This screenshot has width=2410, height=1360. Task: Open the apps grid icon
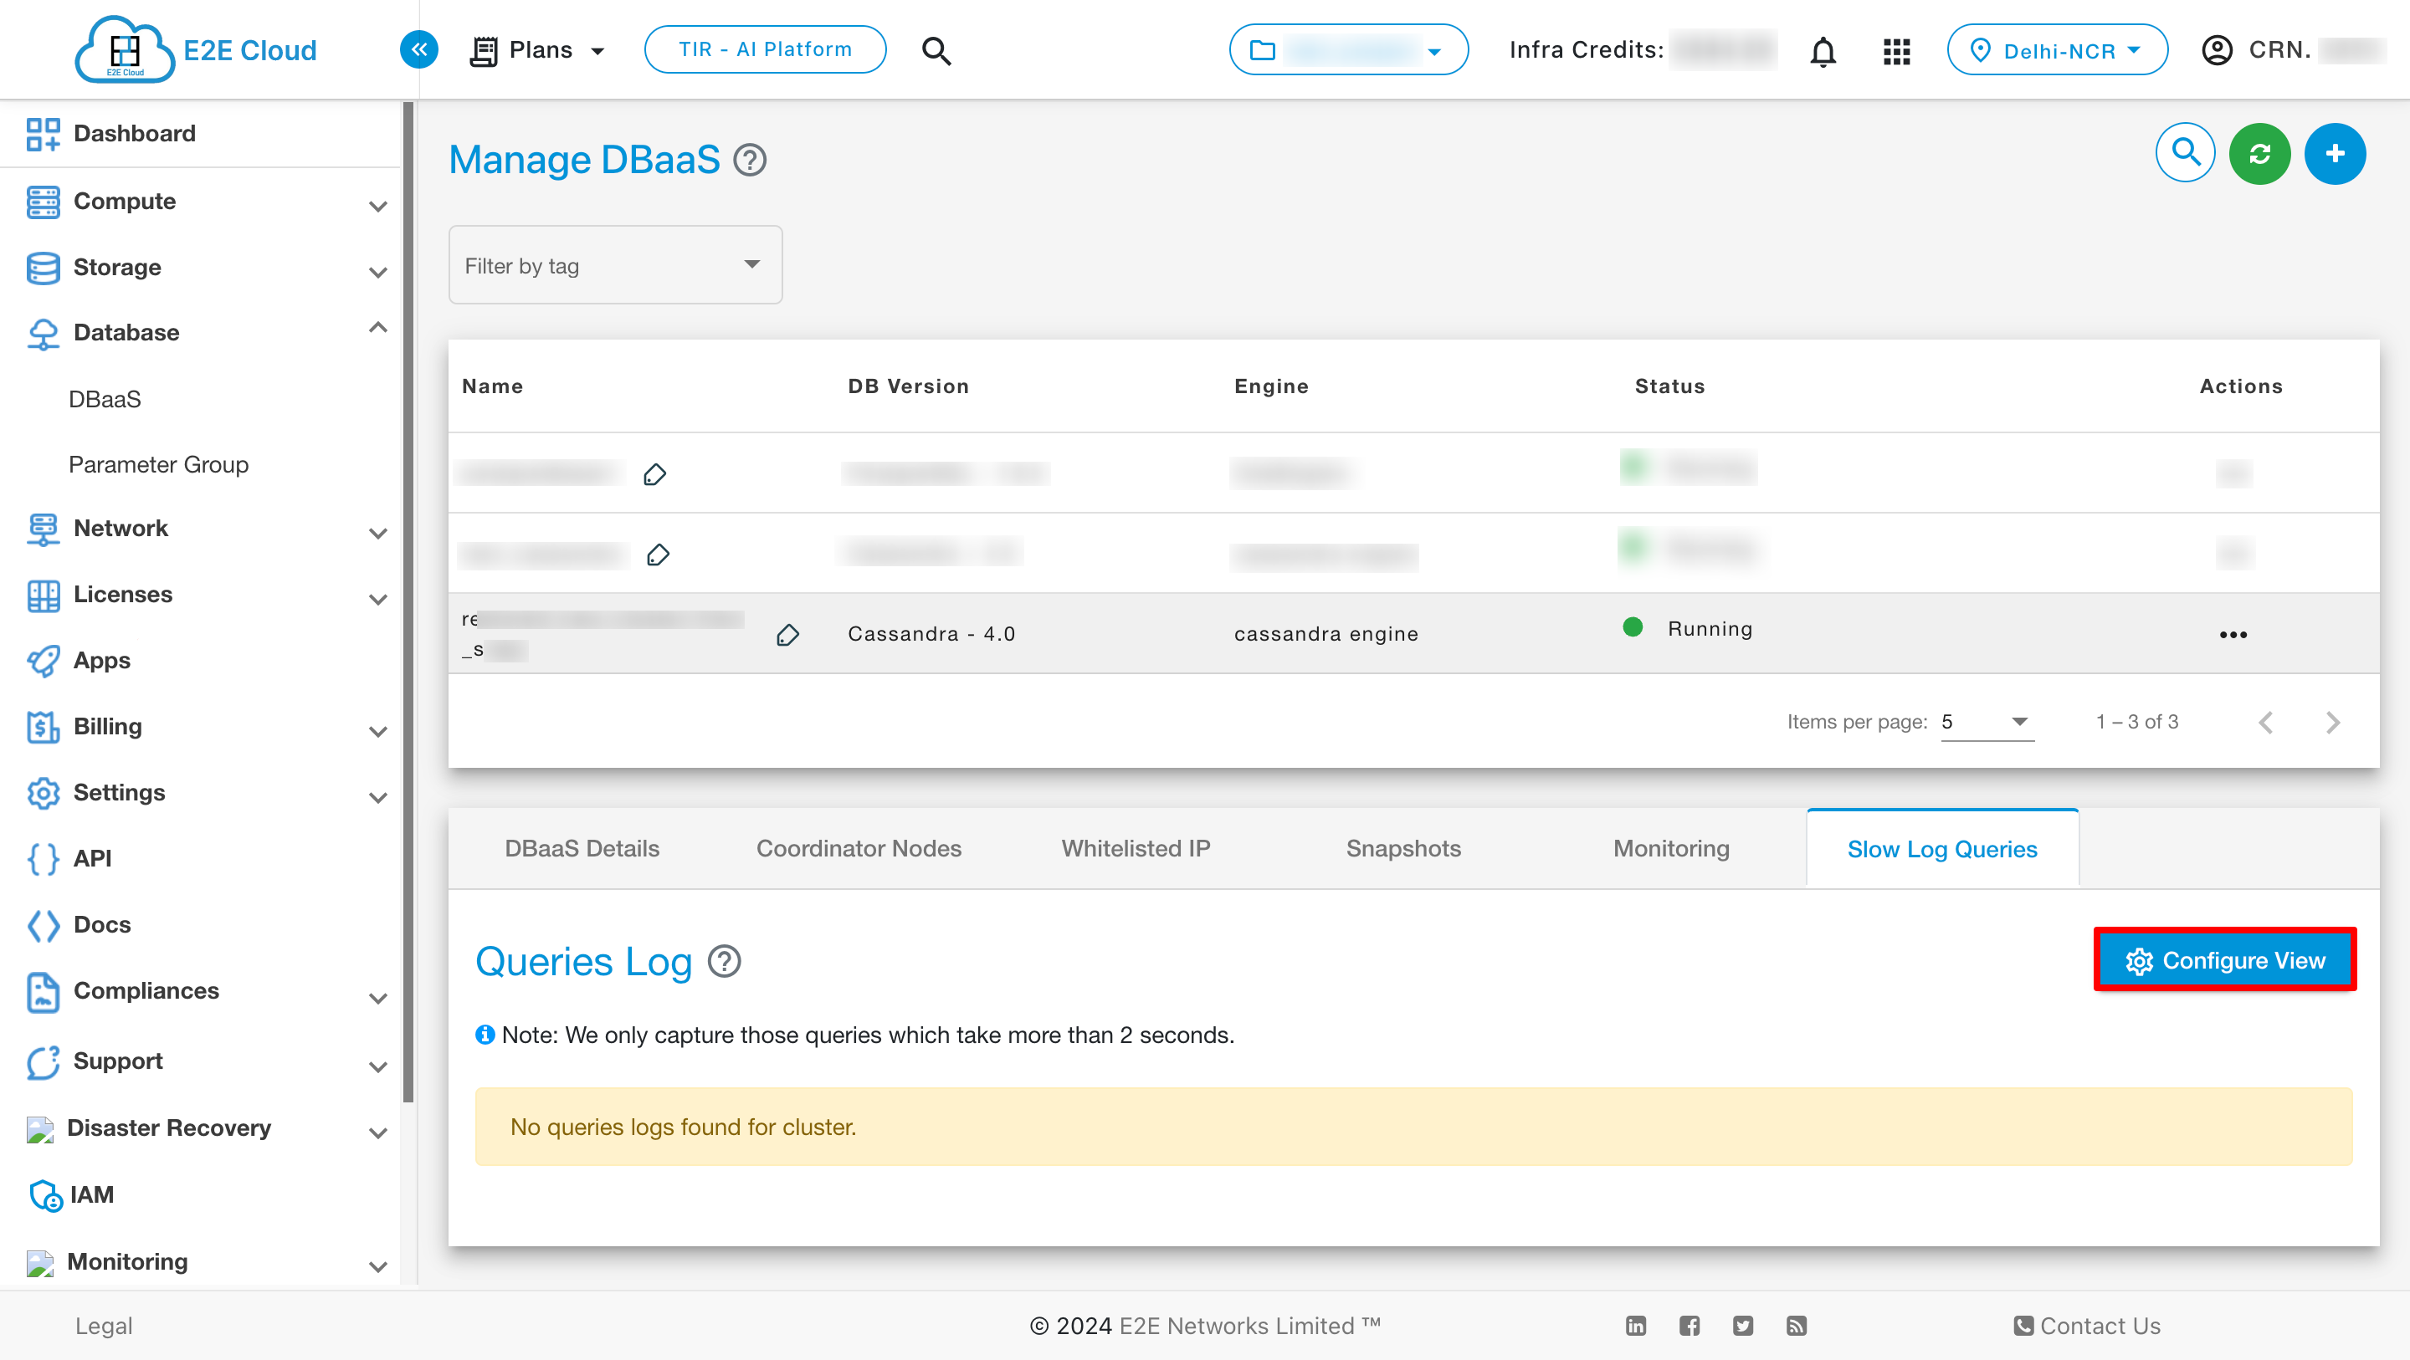[1896, 50]
